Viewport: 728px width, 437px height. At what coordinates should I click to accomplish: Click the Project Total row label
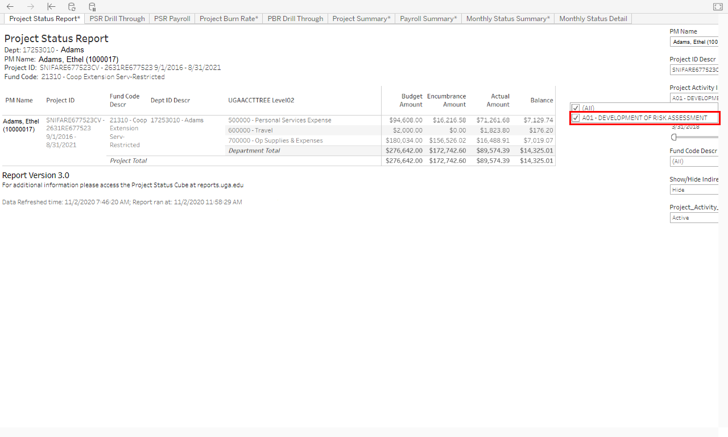(x=128, y=161)
